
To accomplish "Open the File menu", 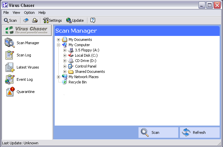I will (6, 13).
